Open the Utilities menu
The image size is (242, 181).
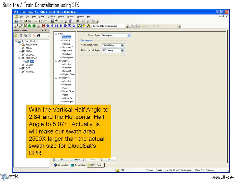point(71,17)
